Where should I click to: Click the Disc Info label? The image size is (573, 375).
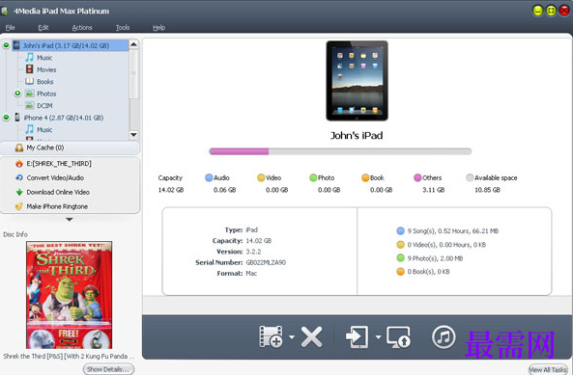coord(15,234)
